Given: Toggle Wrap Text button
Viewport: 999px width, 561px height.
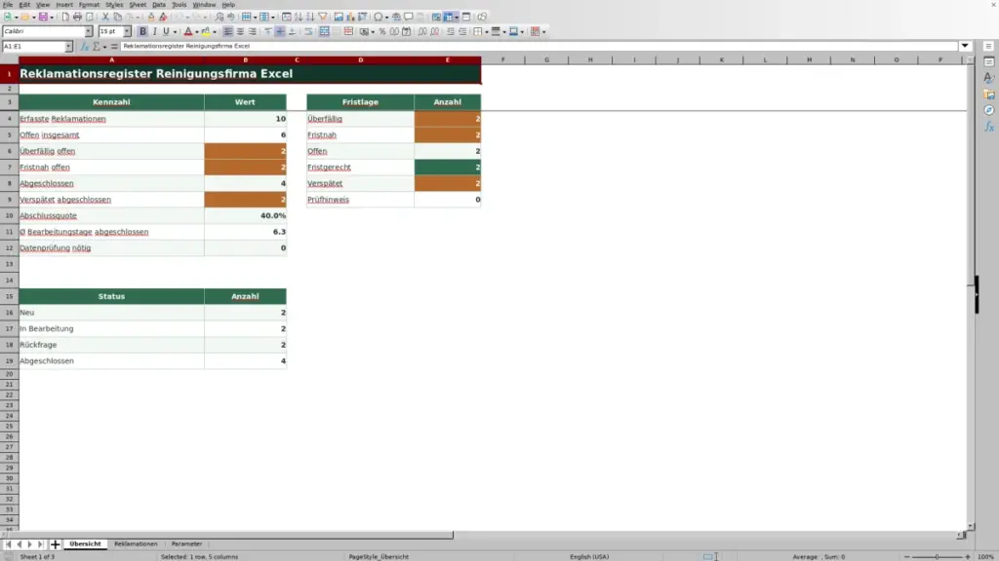Looking at the screenshot, I should click(x=308, y=32).
